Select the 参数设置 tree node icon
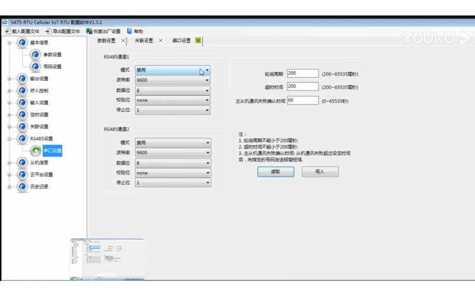This screenshot has height=297, width=475. (36, 55)
